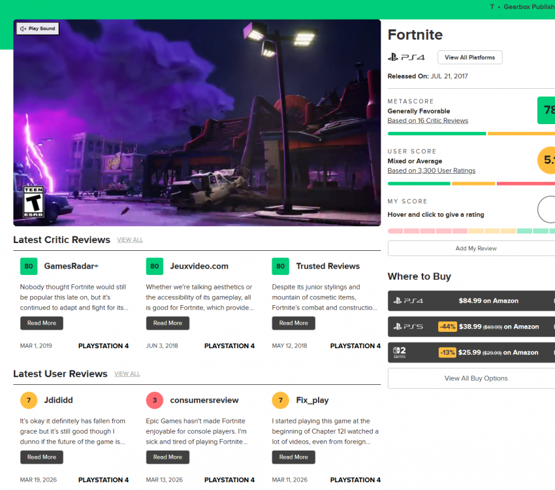This screenshot has width=555, height=490.
Task: Click GamesRadar+ score 80 badge
Action: coord(29,267)
